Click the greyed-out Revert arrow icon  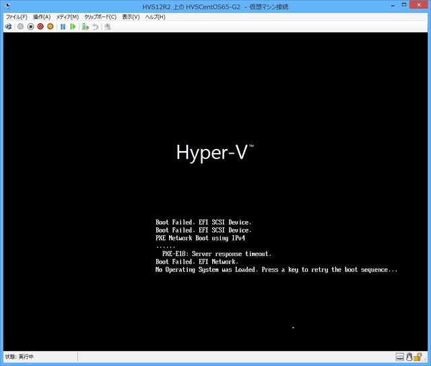click(x=96, y=27)
